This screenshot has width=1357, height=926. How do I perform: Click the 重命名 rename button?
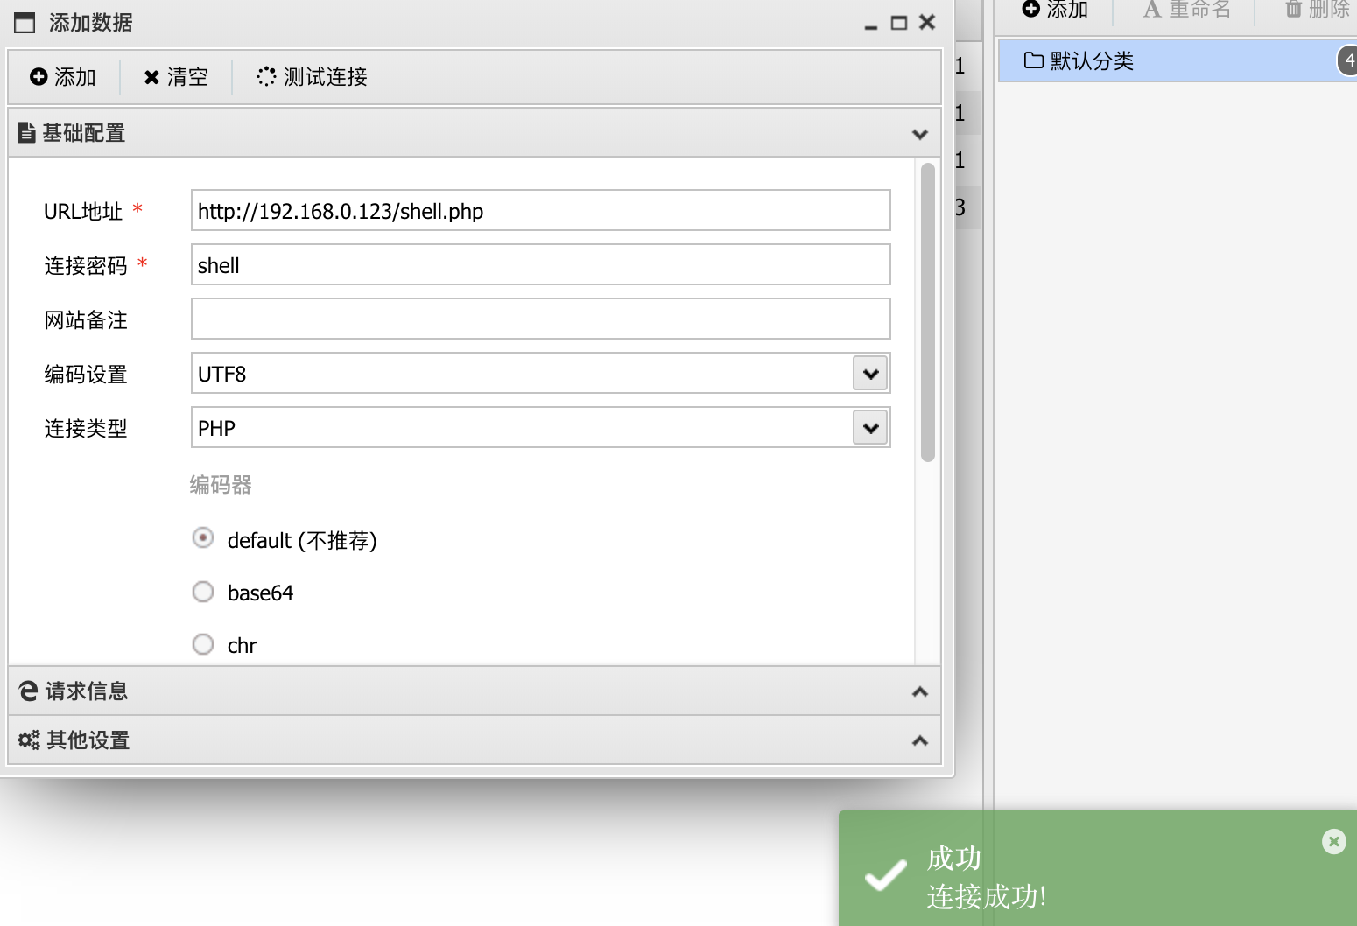pyautogui.click(x=1186, y=10)
